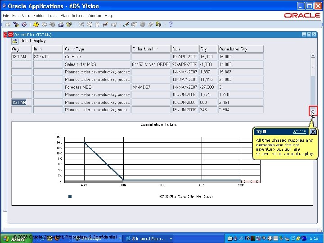This screenshot has height=243, width=324.
Task: Click the Delete Record toolbar icon
Action: (114, 25)
